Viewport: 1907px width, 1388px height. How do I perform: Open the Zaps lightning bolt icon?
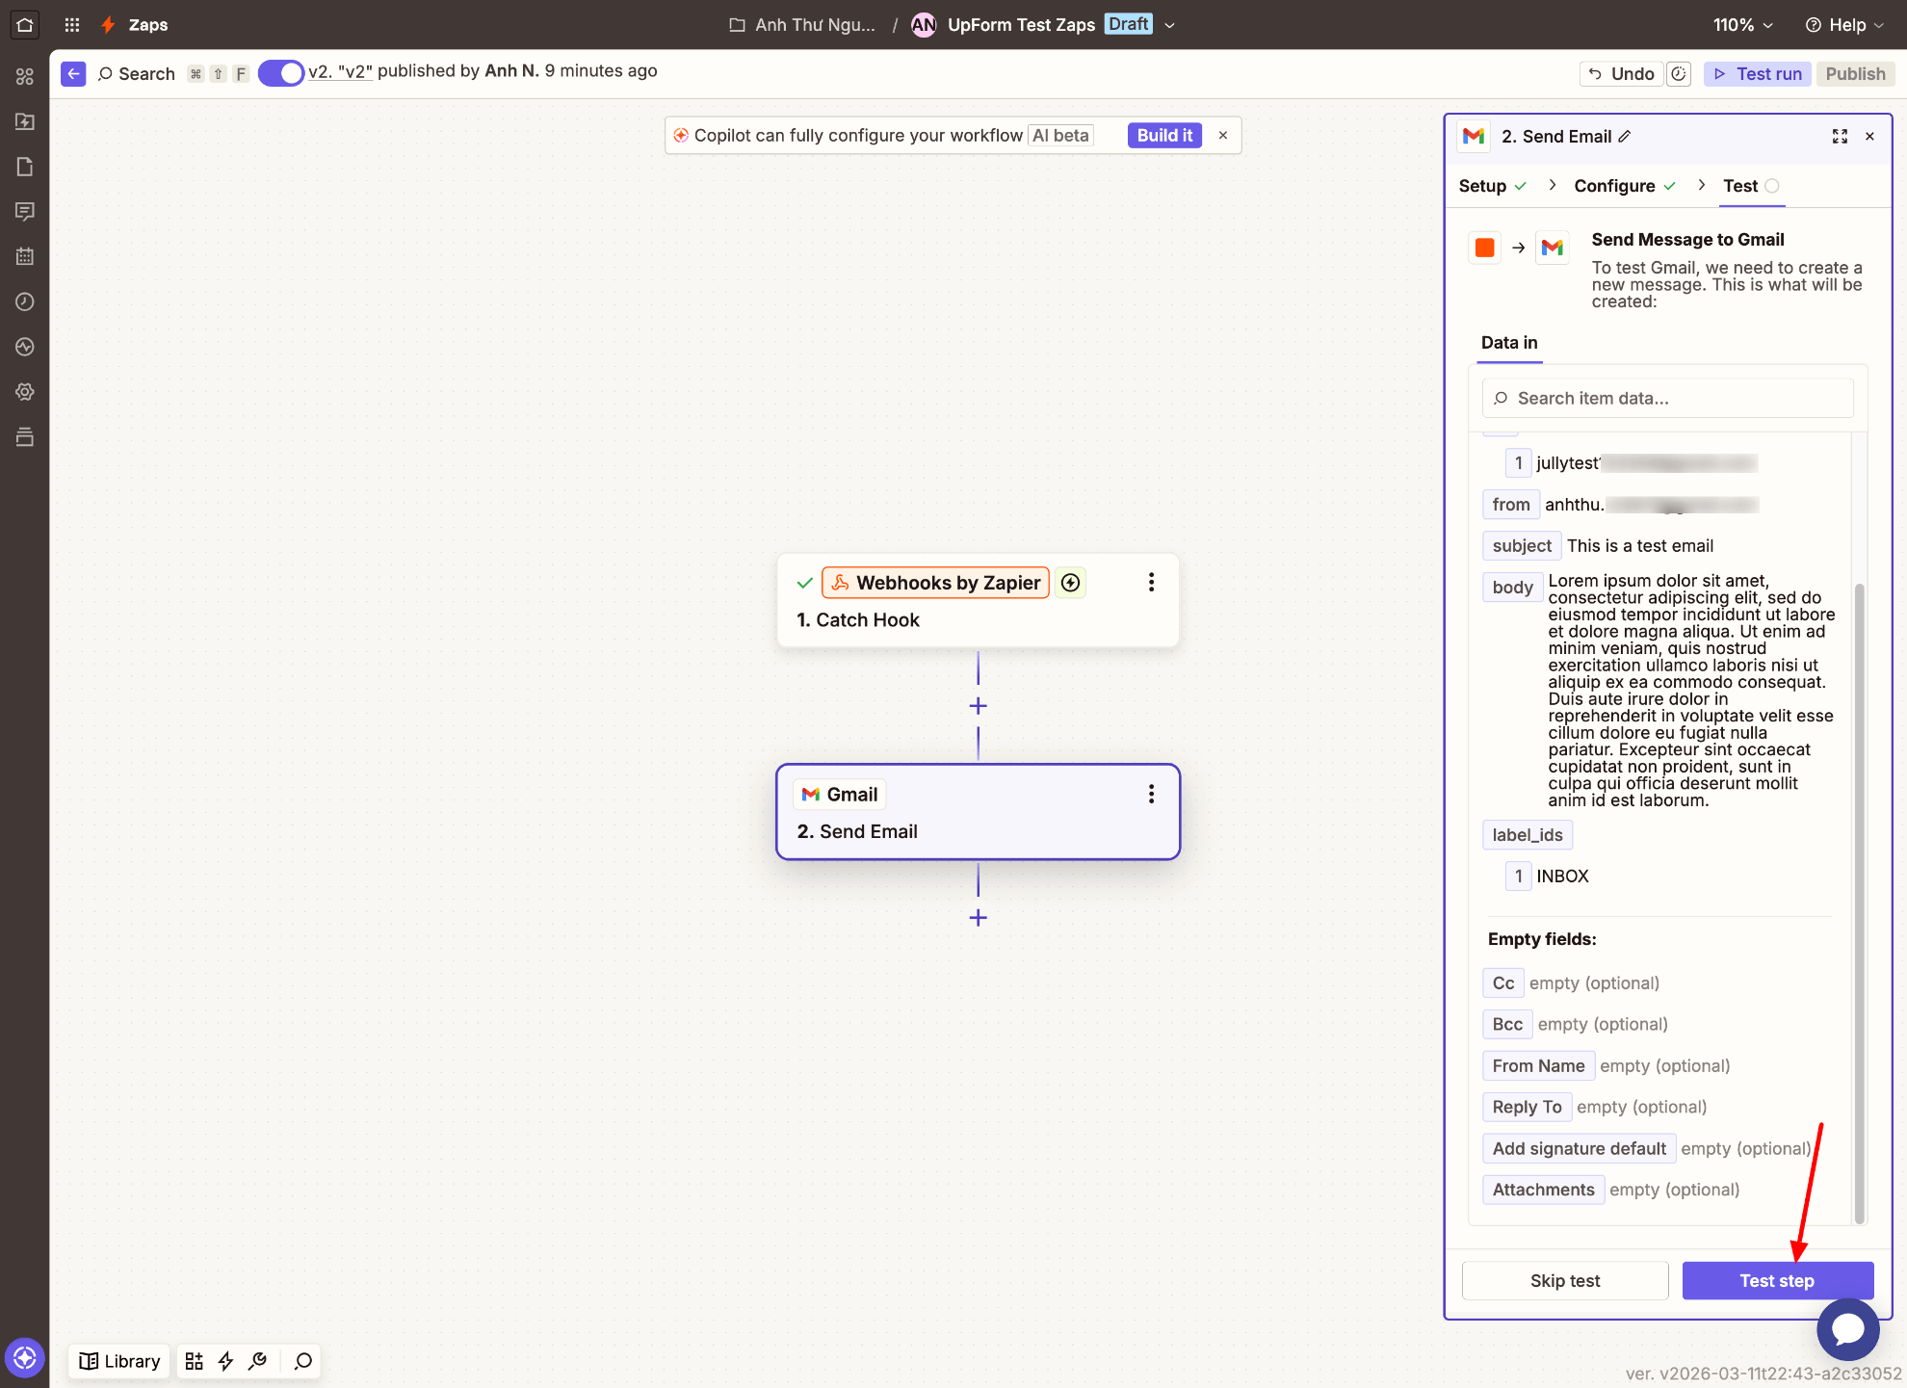109,25
